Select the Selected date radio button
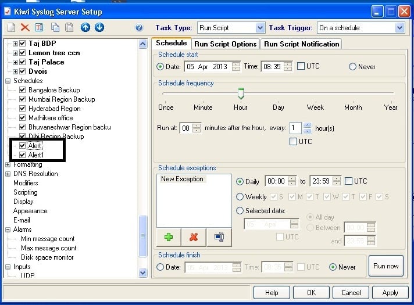Screen dimensions: 414x305 pos(240,210)
